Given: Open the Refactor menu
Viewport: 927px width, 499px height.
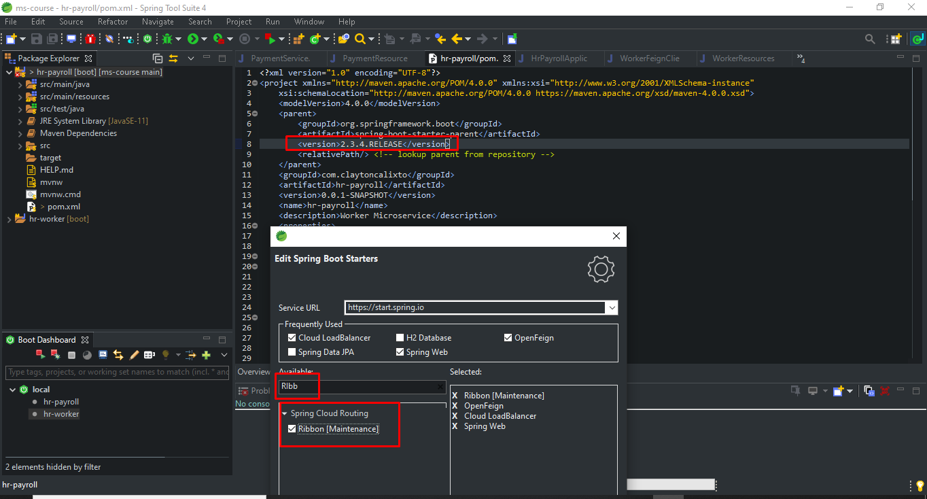Looking at the screenshot, I should 112,22.
